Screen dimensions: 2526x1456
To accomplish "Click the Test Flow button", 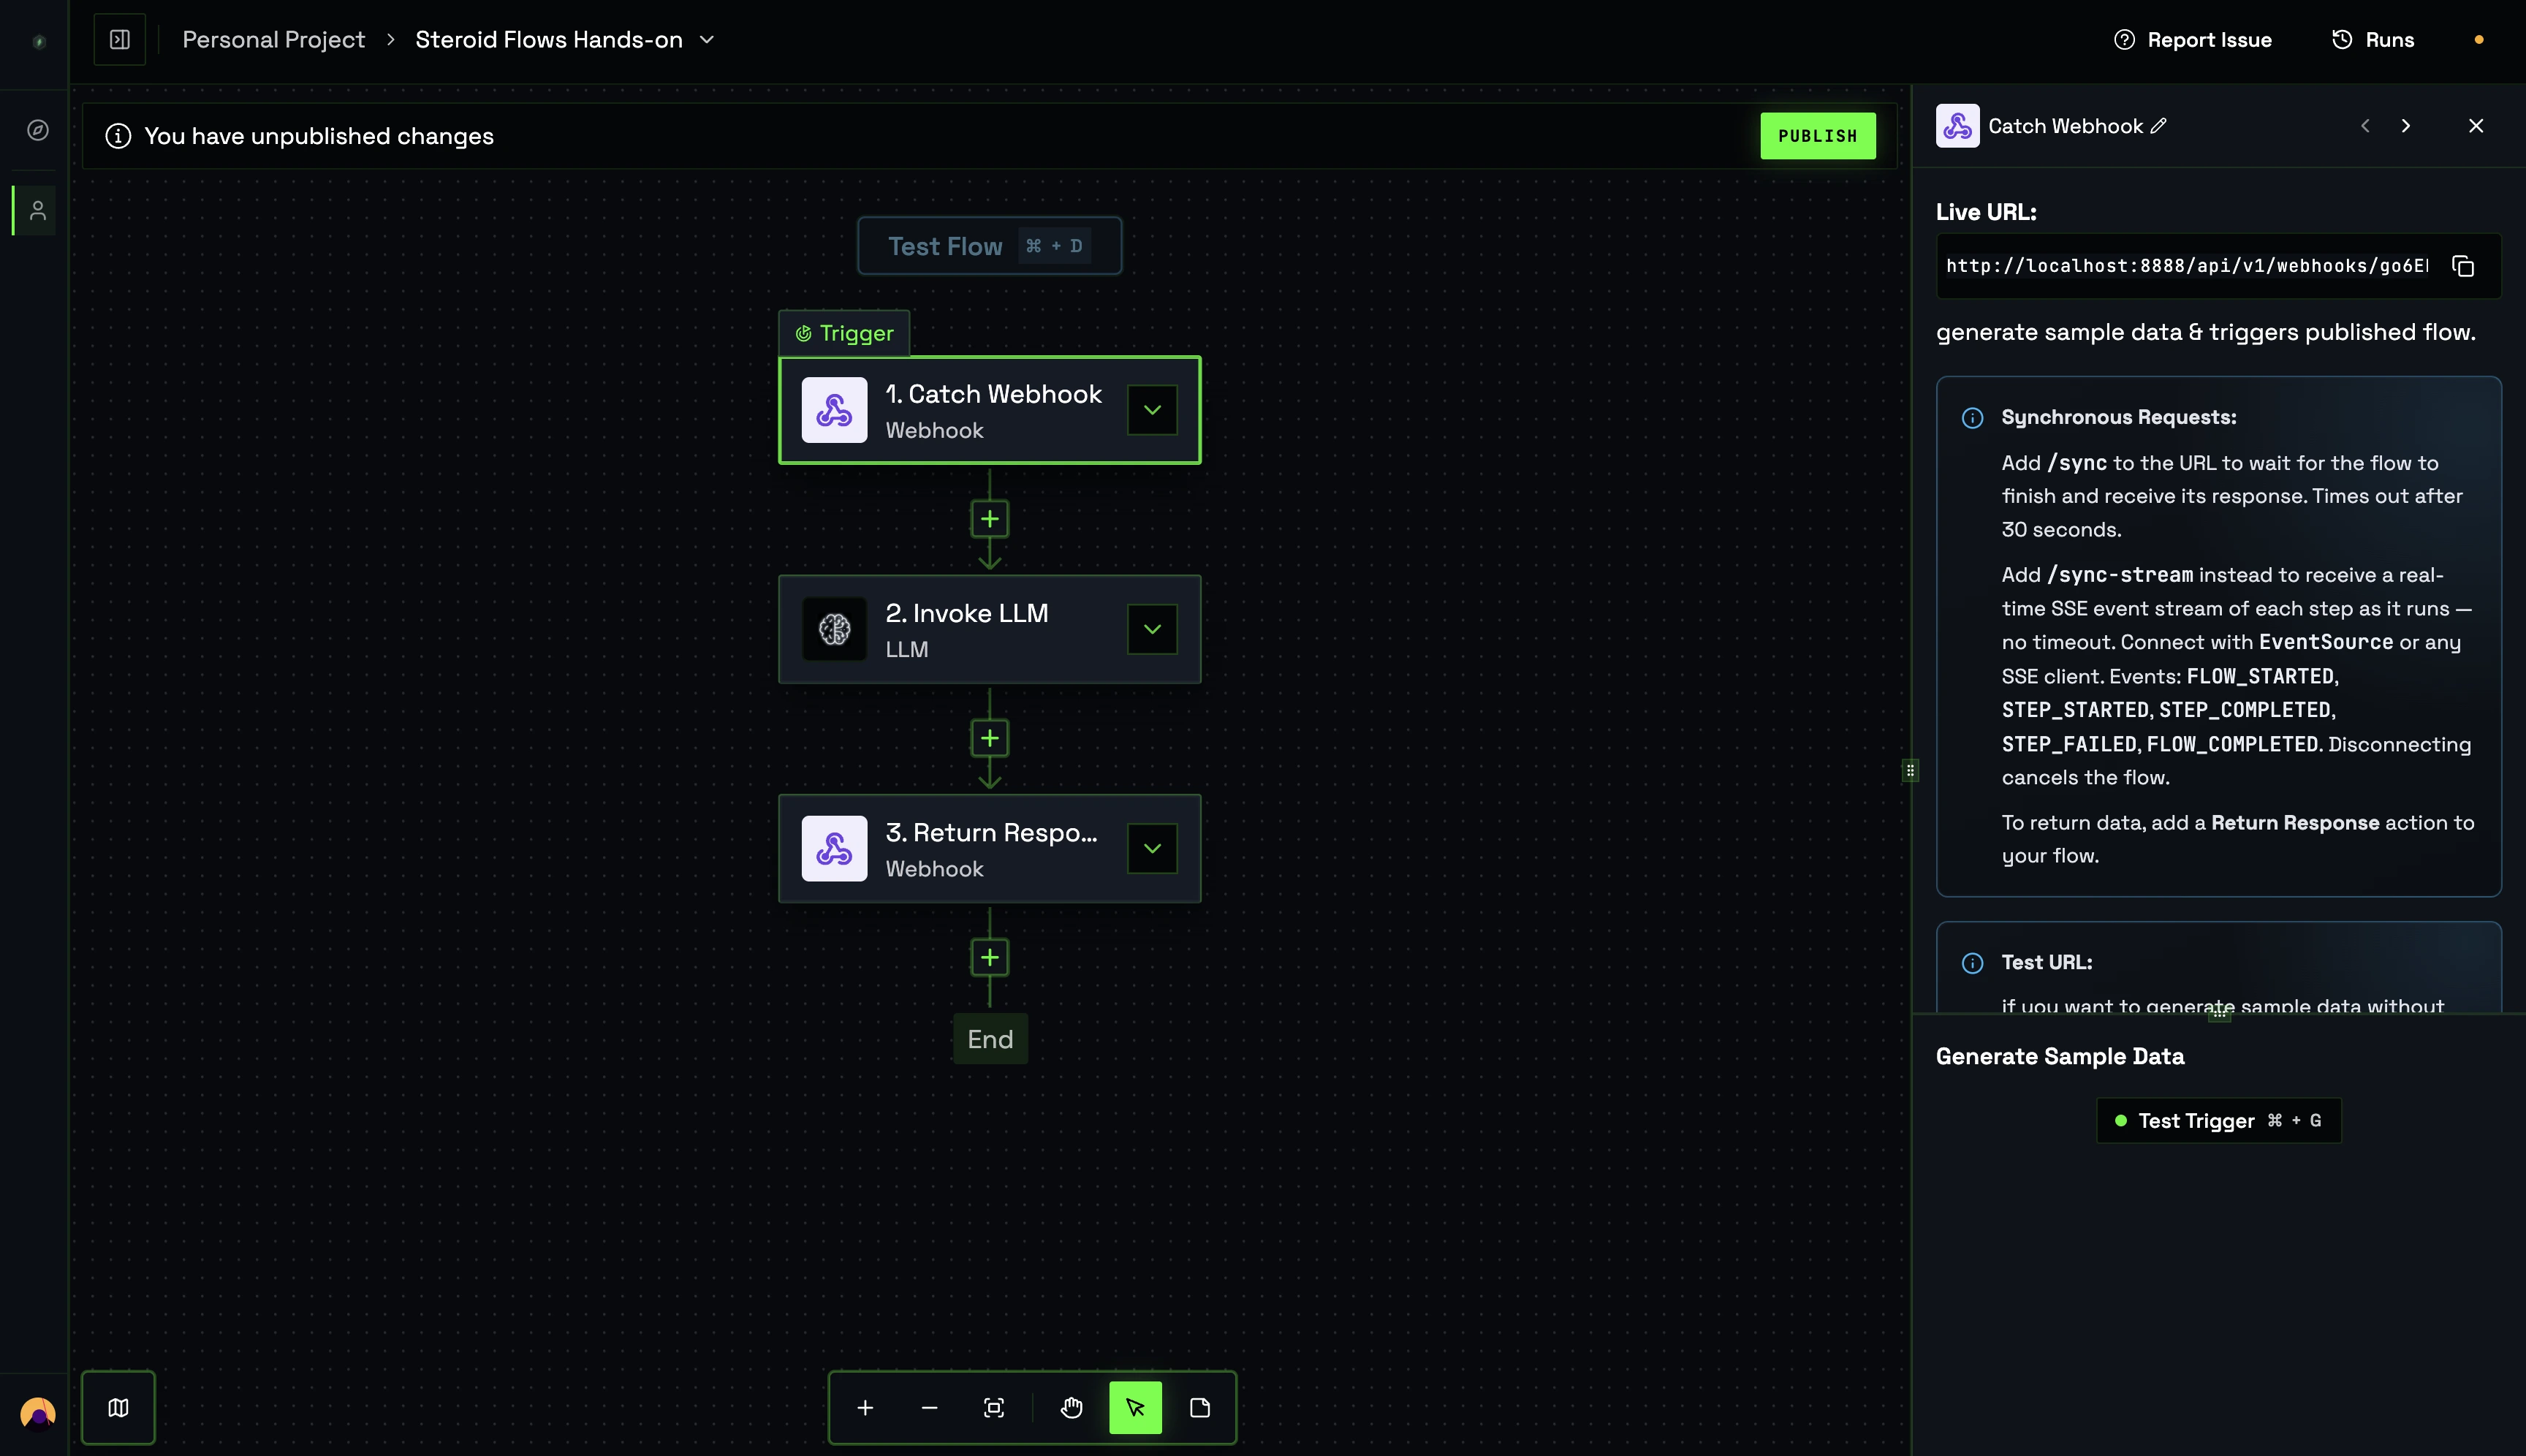I will click(x=989, y=246).
